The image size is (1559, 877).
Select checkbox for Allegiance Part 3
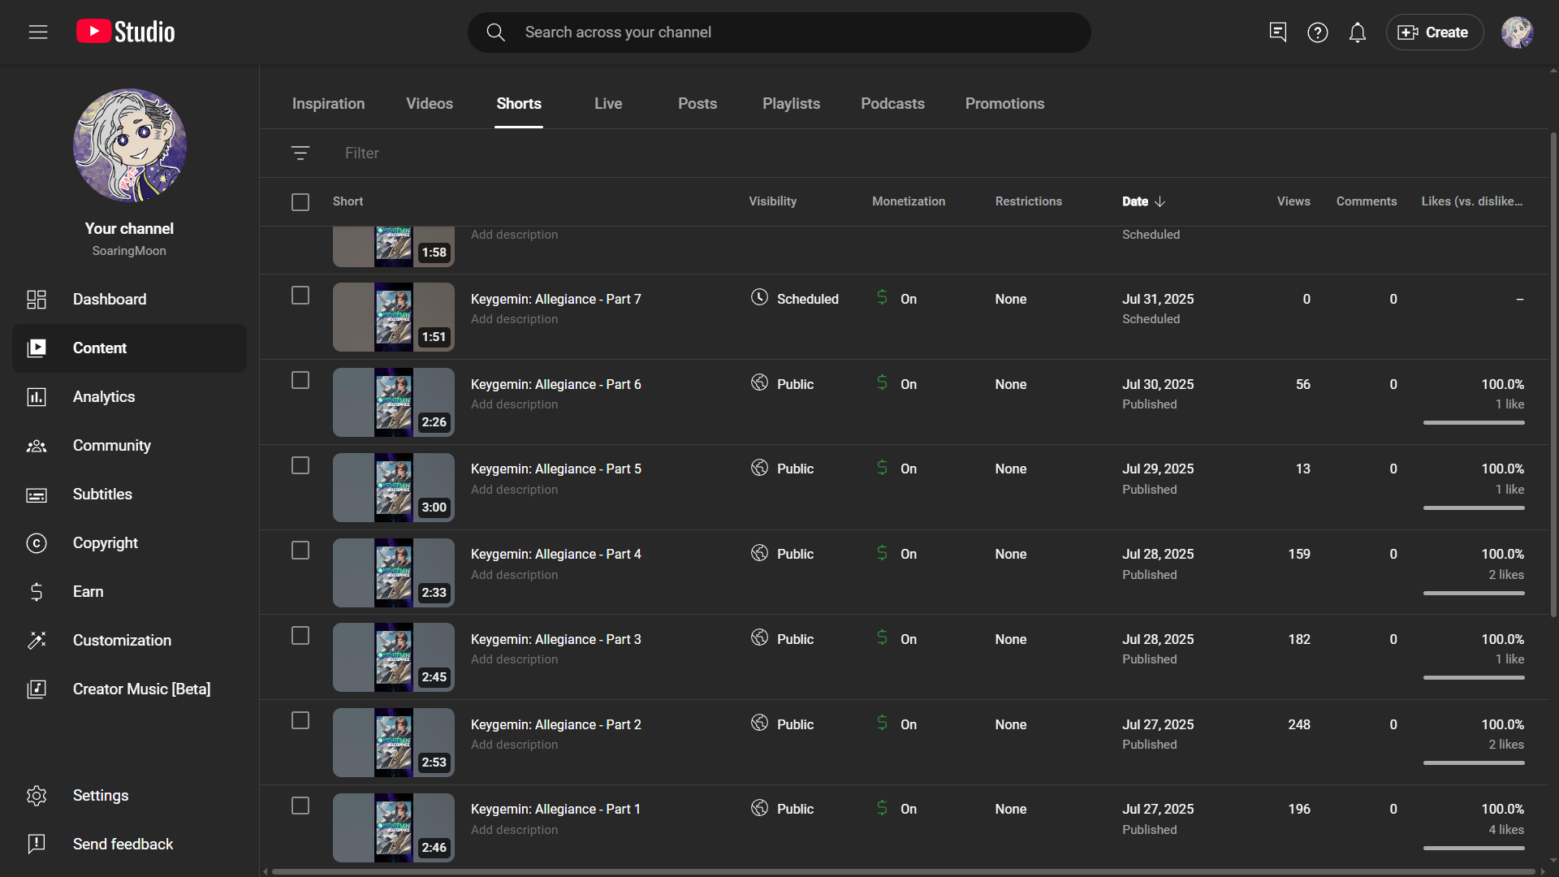(300, 636)
